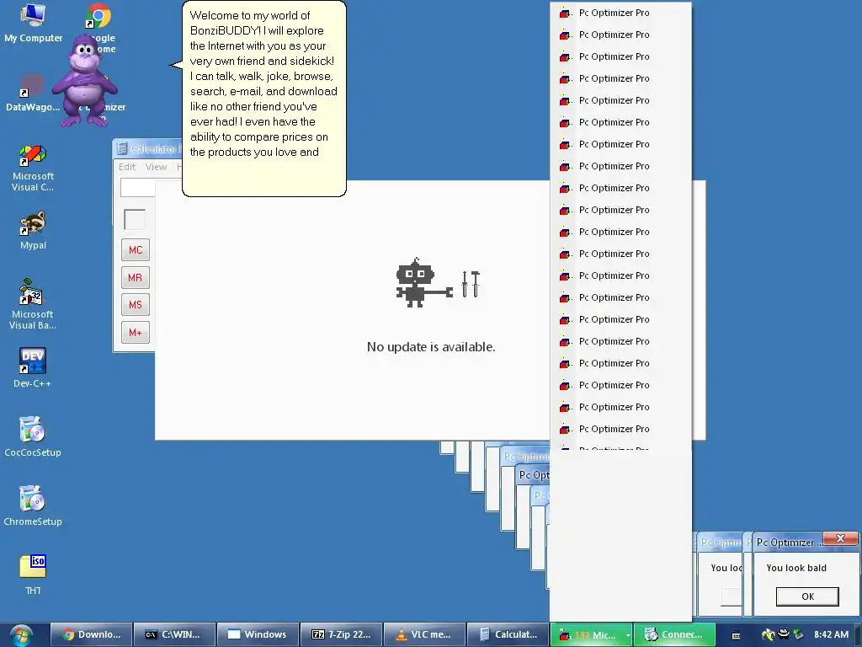
Task: Click the blank memory indicator box in Calculator
Action: pyautogui.click(x=135, y=220)
